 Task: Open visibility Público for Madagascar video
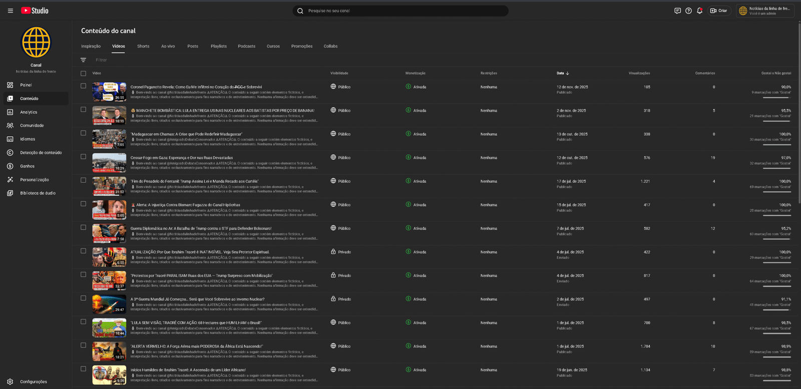click(x=343, y=134)
